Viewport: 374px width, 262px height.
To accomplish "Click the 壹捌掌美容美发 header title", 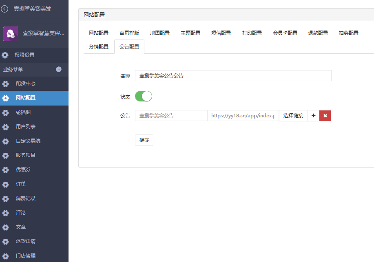I will tap(33, 9).
